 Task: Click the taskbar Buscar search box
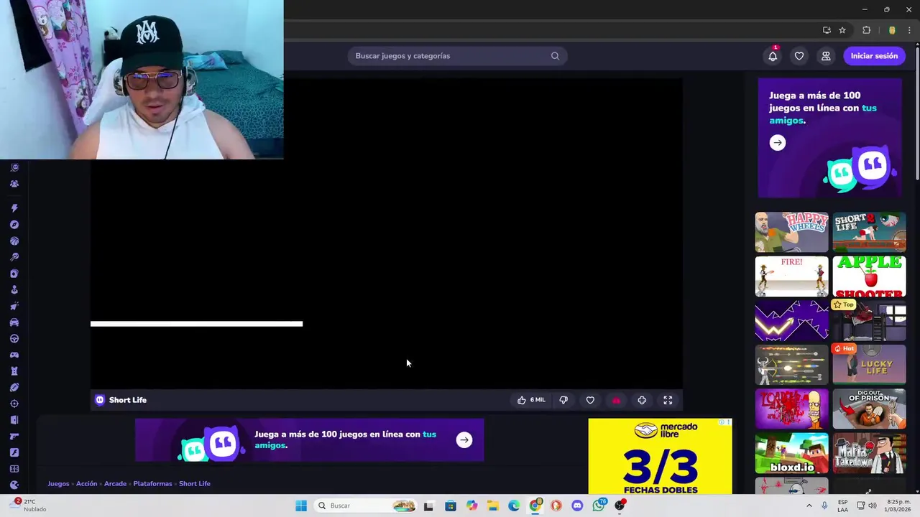click(366, 506)
